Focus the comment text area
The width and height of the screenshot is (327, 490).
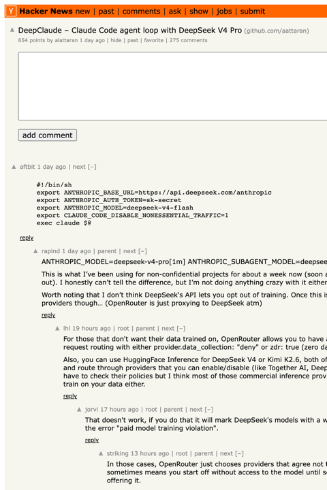[173, 86]
